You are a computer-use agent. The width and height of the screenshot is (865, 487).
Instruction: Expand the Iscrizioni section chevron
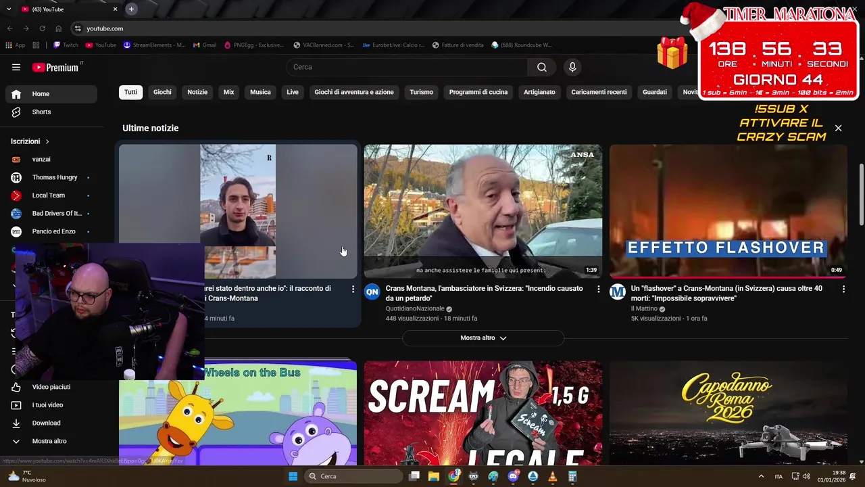pyautogui.click(x=47, y=141)
